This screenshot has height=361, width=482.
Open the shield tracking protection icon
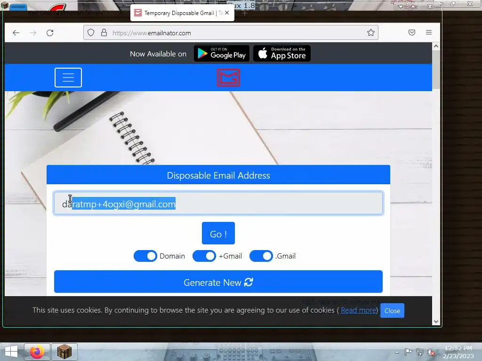pos(91,32)
